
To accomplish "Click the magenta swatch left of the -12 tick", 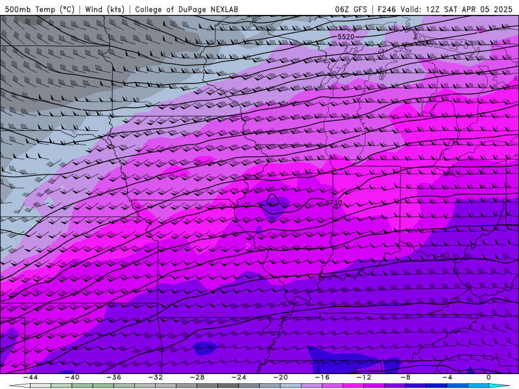I will [353, 386].
